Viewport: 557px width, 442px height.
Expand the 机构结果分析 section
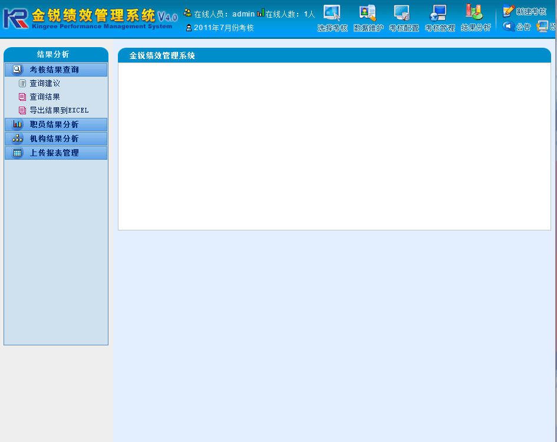point(54,138)
